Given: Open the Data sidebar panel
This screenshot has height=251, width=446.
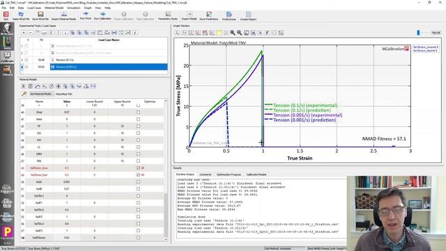Looking at the screenshot, I should [7, 43].
